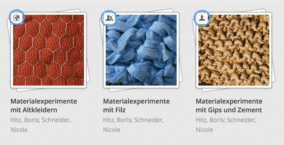Select author name Nicole under Altkleidern
This screenshot has width=284, height=145.
tap(19, 130)
